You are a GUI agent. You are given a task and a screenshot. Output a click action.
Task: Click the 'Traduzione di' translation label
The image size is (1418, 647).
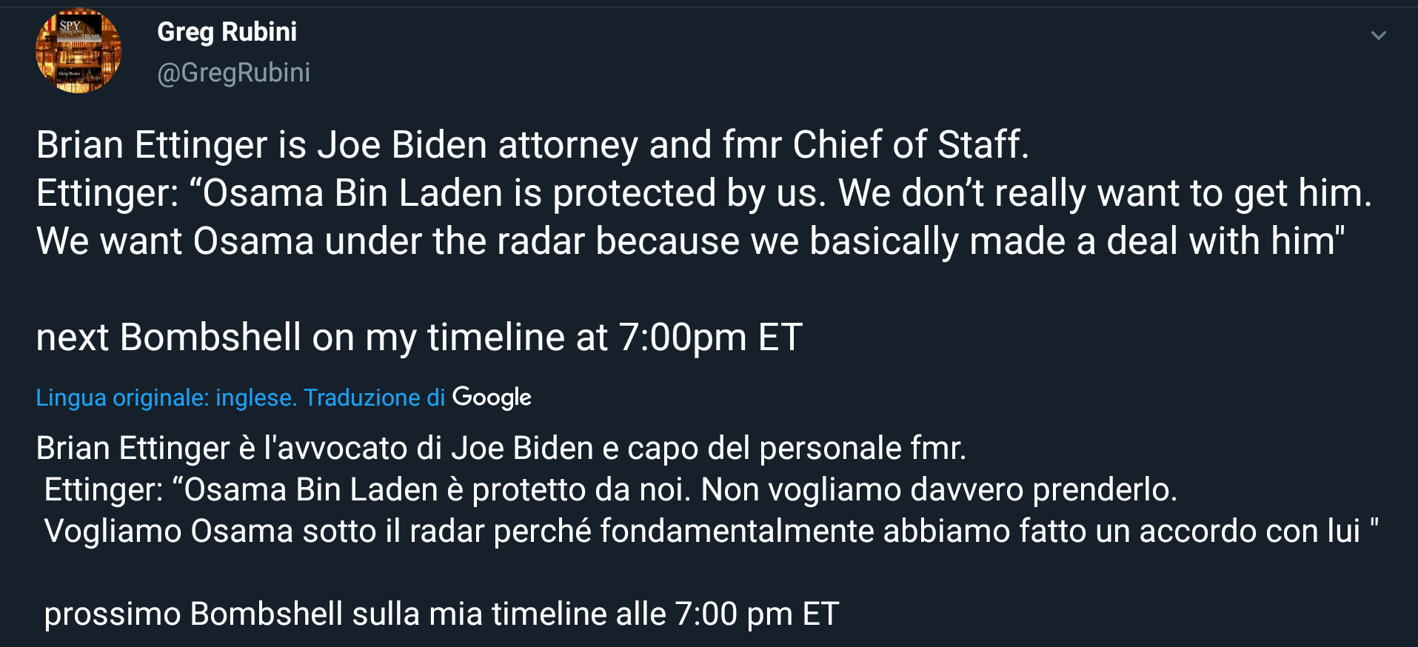(x=374, y=398)
